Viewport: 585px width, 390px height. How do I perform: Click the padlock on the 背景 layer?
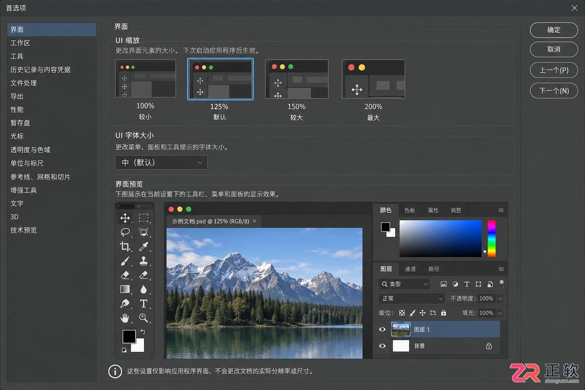[x=489, y=346]
